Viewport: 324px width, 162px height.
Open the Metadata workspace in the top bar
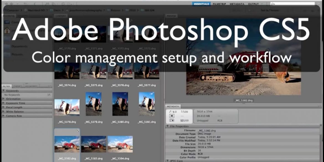coord(237,4)
